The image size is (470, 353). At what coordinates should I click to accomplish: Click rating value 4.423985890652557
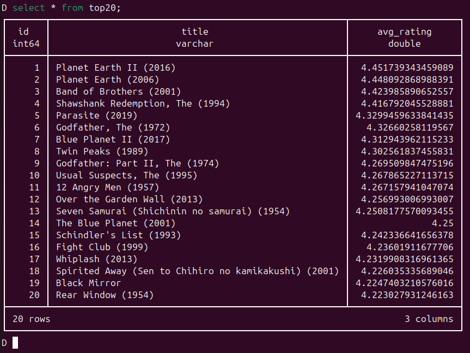(407, 91)
